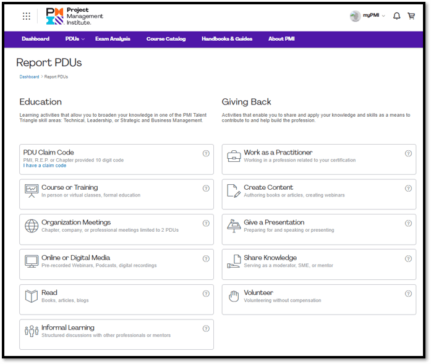Click the Give a Presentation podium icon
The width and height of the screenshot is (431, 364).
click(x=234, y=226)
